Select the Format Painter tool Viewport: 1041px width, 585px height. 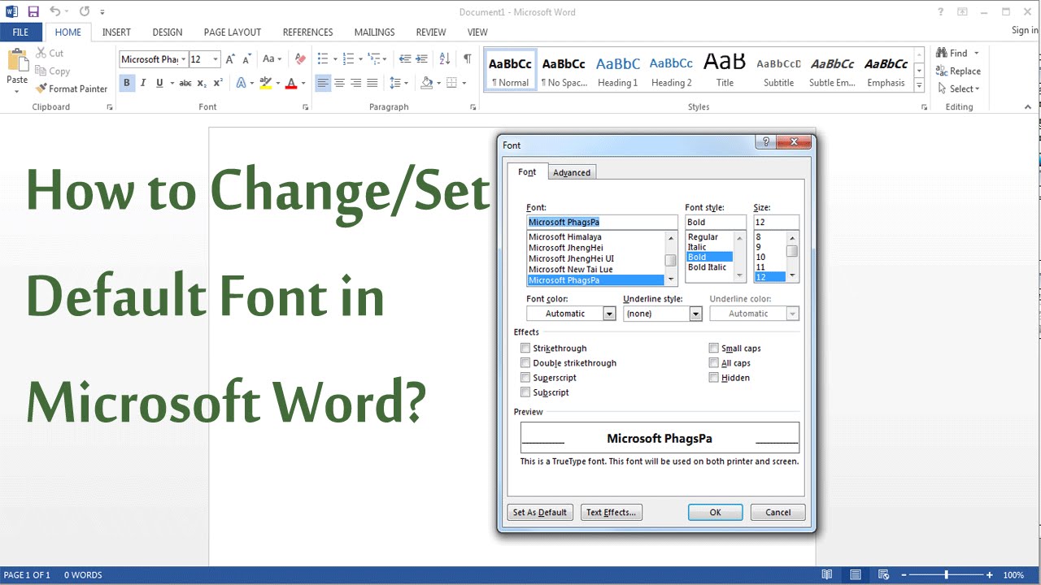tap(72, 89)
